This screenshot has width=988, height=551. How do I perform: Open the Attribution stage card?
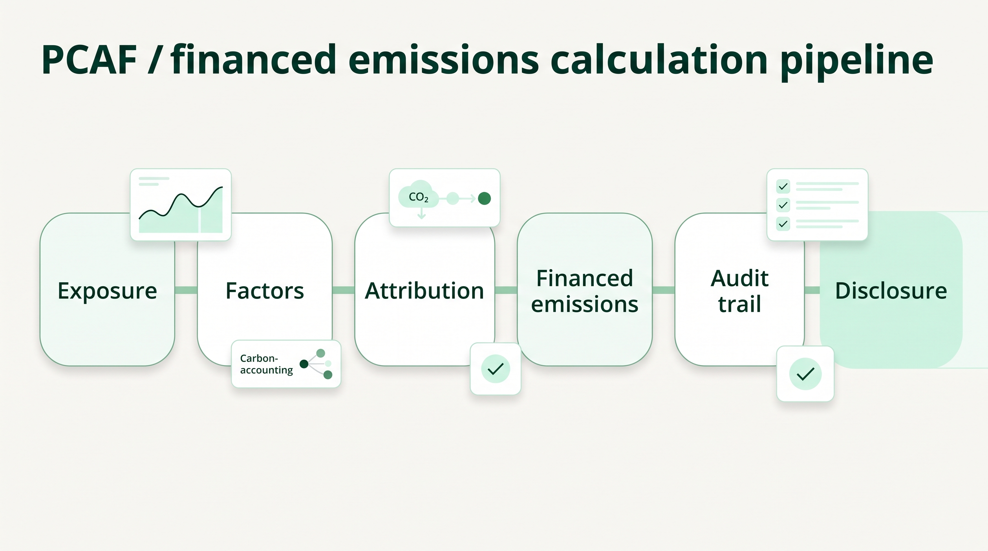point(425,290)
